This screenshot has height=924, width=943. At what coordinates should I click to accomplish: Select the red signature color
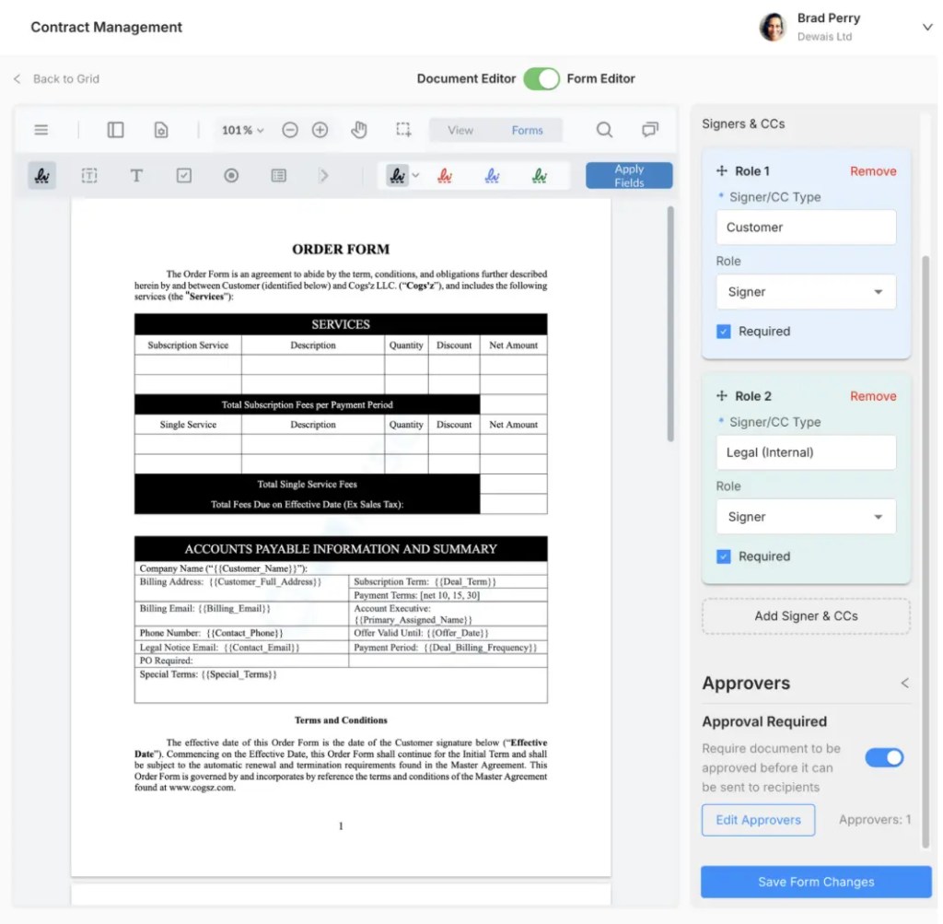(x=445, y=175)
